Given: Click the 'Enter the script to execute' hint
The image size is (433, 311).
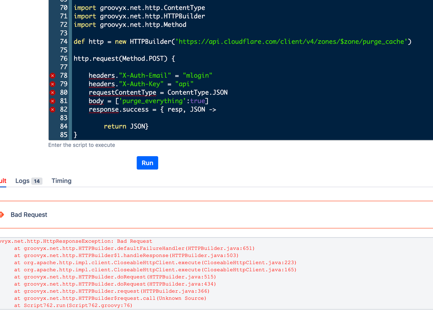Looking at the screenshot, I should [x=81, y=145].
